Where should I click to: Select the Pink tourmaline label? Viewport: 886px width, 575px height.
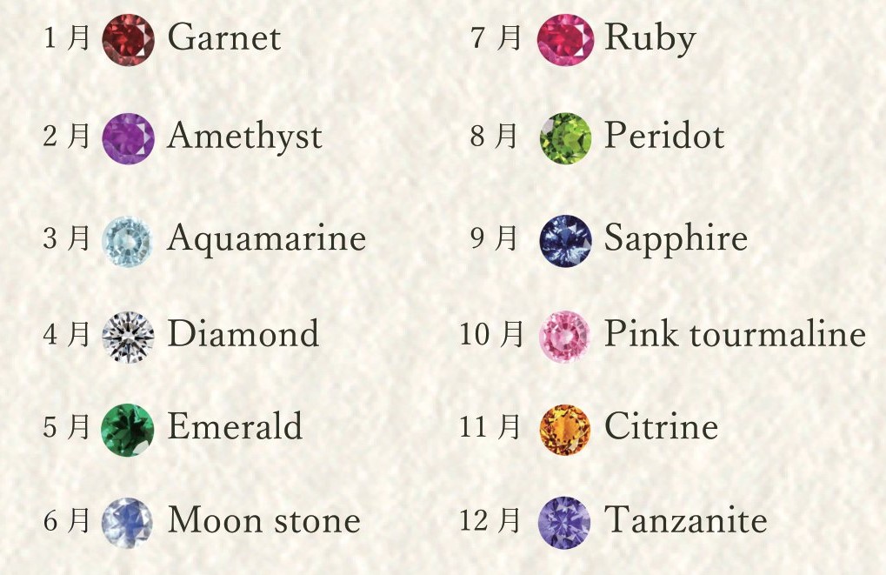pyautogui.click(x=735, y=333)
